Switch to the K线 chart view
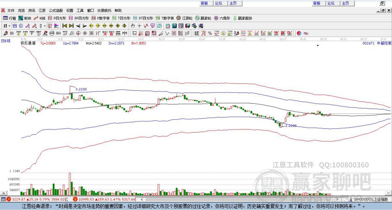 click(x=39, y=18)
